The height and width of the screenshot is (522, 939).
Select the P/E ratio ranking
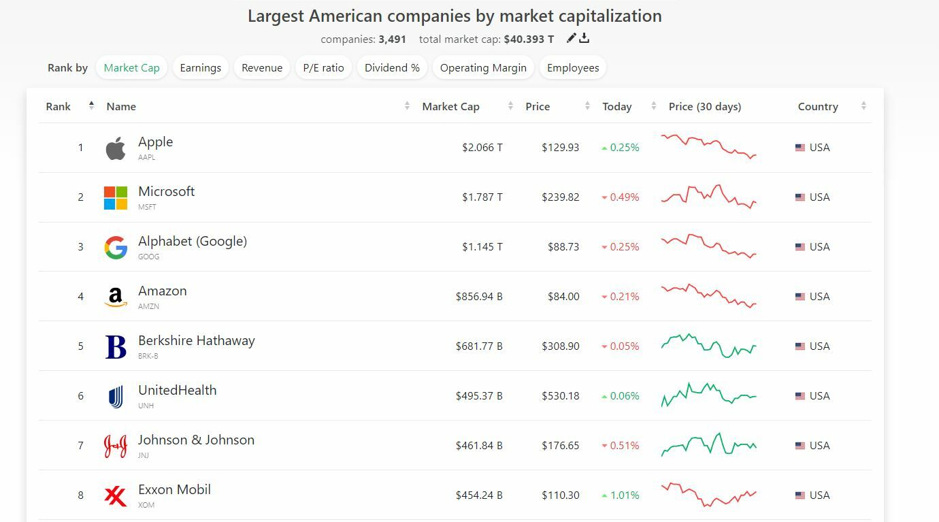(x=323, y=68)
